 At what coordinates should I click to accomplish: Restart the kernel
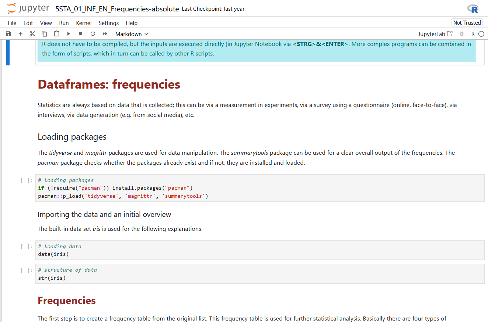[93, 34]
